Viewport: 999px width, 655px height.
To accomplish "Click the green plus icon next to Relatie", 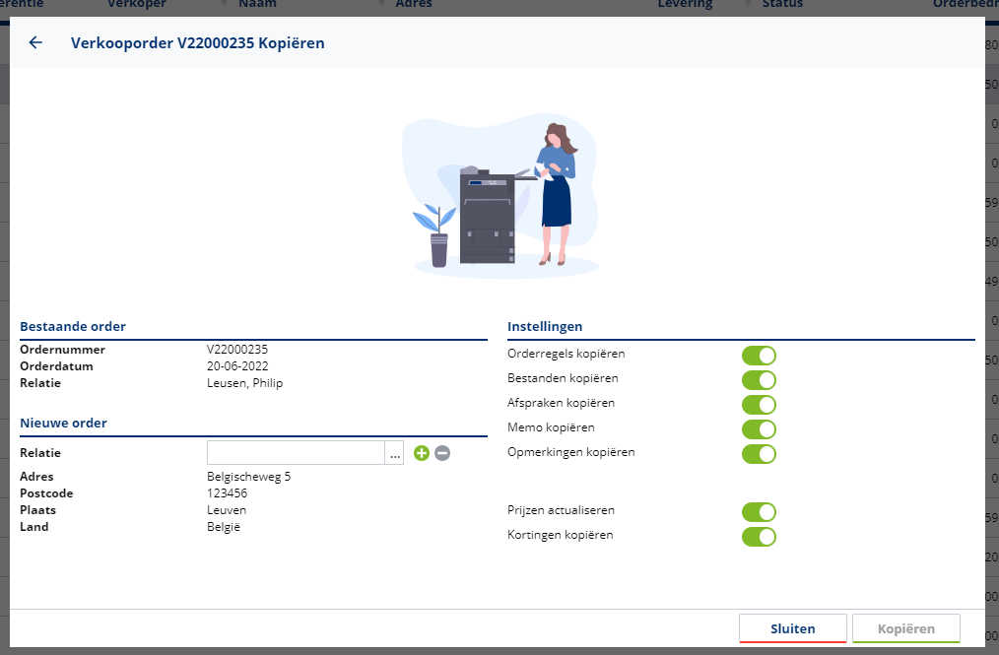I will click(x=422, y=453).
